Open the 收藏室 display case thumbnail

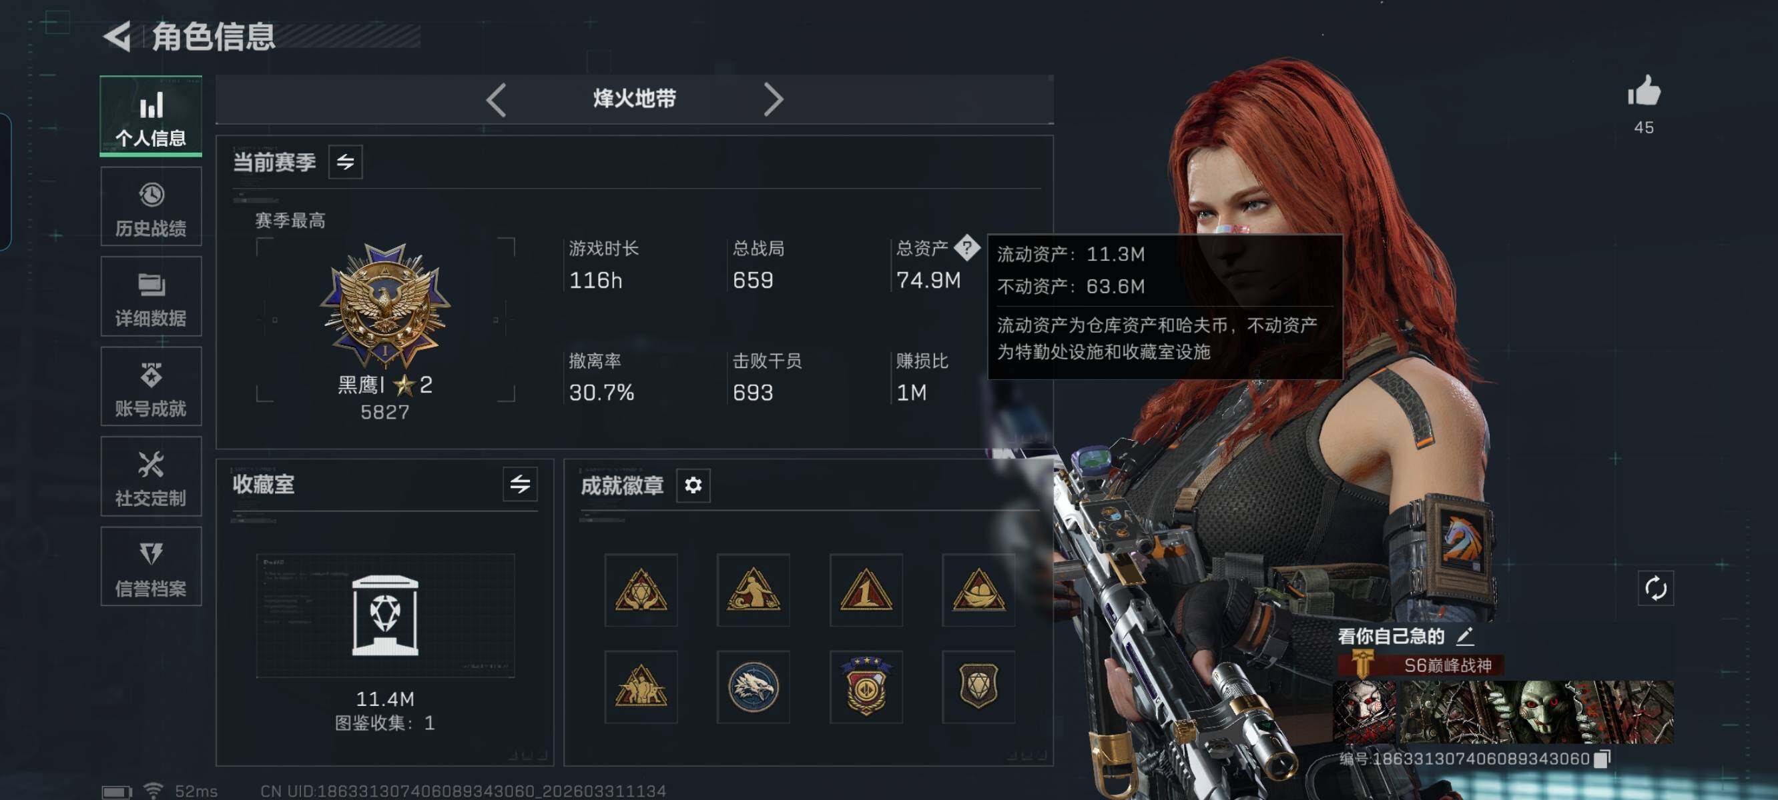tap(385, 616)
